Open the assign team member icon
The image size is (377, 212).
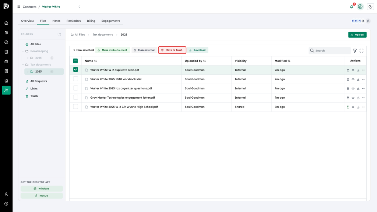pyautogui.click(x=368, y=21)
